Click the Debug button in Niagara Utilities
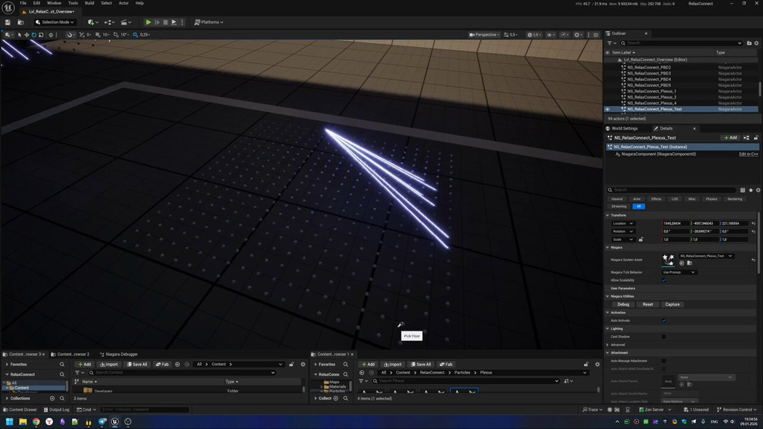The height and width of the screenshot is (429, 763). point(623,304)
